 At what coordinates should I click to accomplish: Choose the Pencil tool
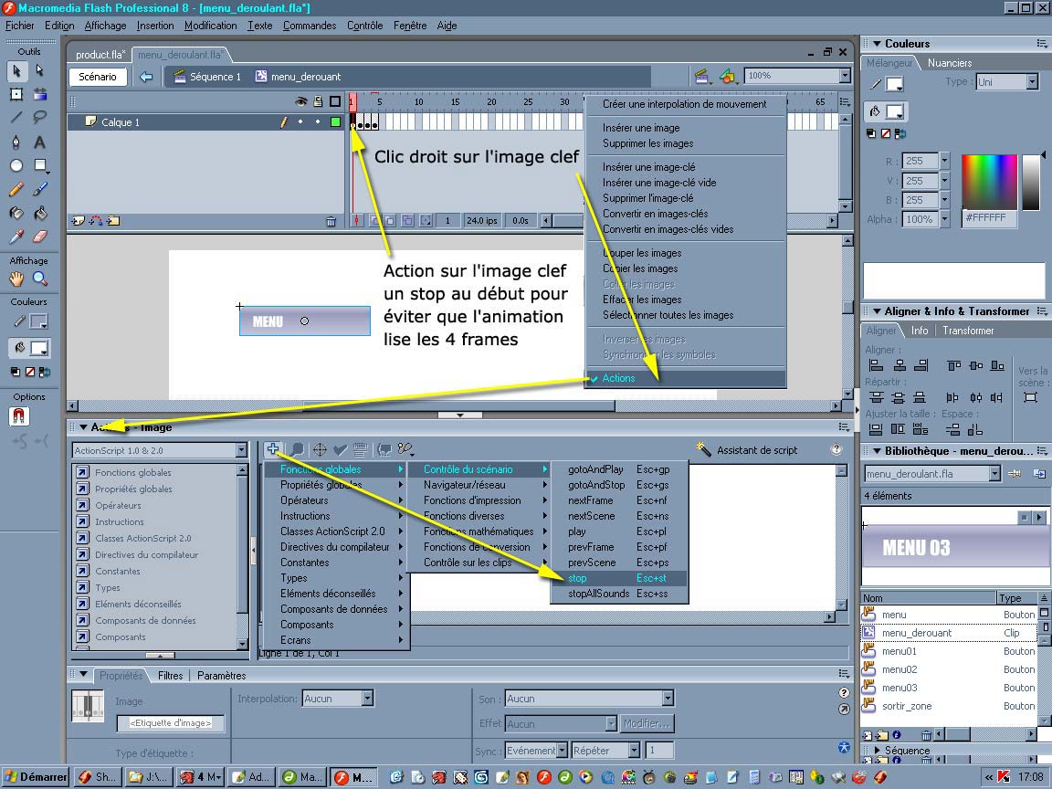point(16,189)
